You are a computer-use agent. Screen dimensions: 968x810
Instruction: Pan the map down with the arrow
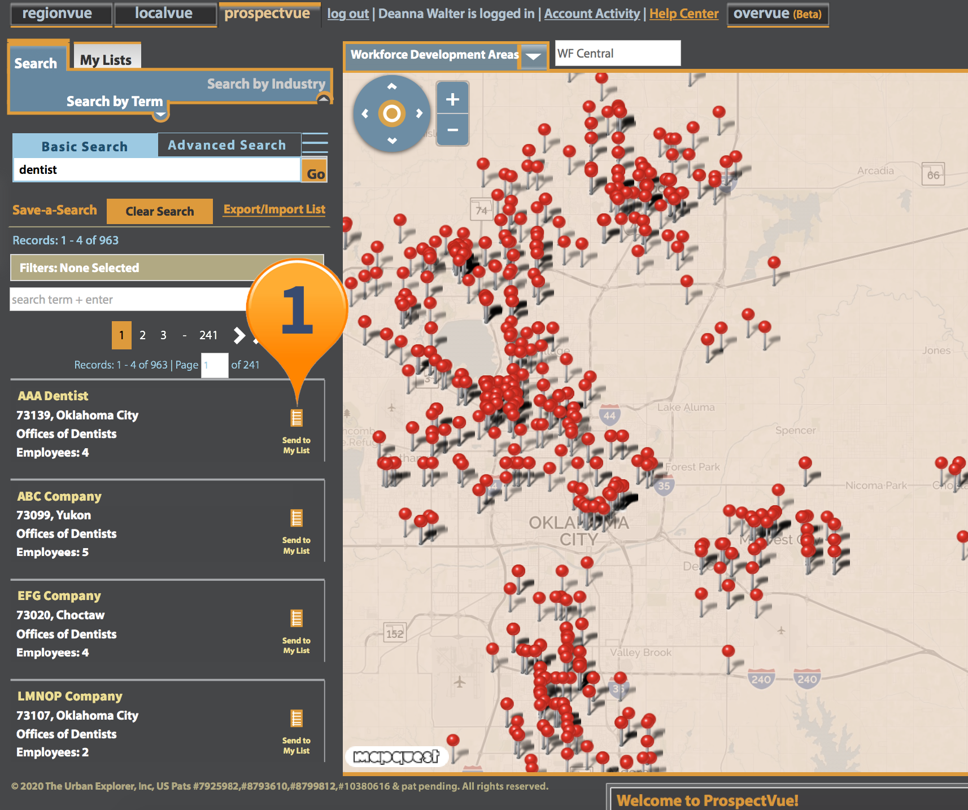click(x=392, y=140)
